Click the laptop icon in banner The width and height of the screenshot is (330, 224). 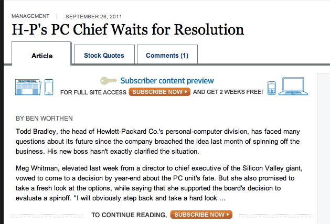click(x=293, y=86)
